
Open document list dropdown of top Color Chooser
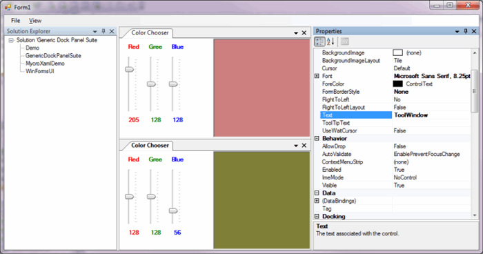tap(296, 33)
